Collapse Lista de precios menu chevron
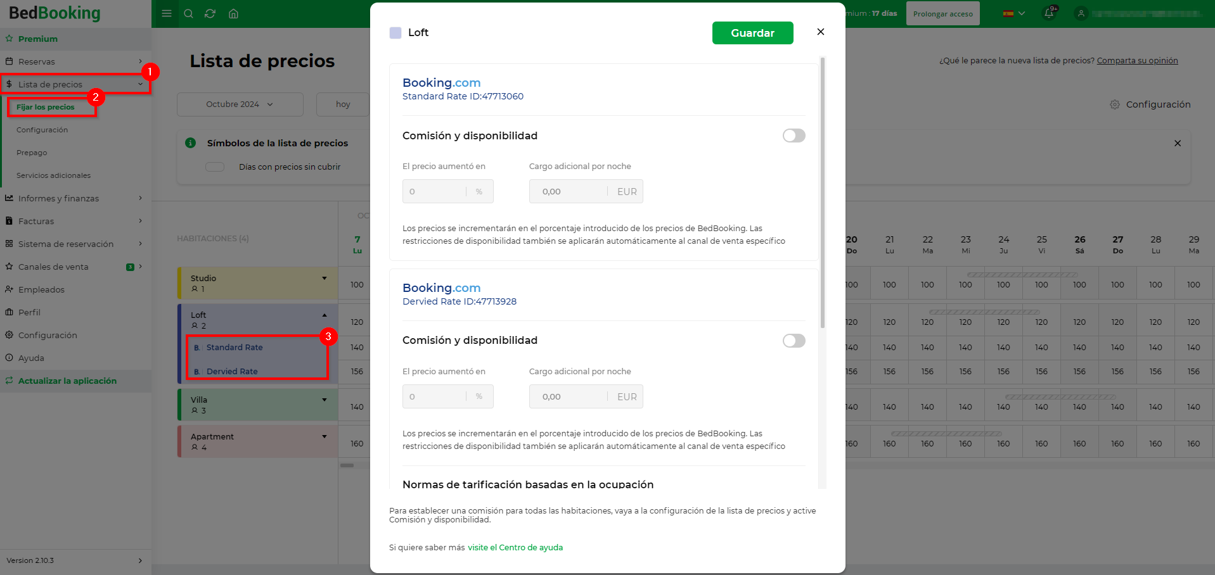This screenshot has width=1215, height=575. click(140, 84)
